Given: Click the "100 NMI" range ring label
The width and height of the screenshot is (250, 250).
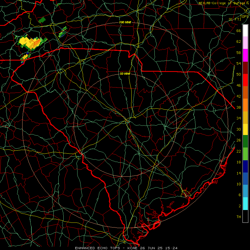Looking at the screenshot, I should click(x=125, y=22).
